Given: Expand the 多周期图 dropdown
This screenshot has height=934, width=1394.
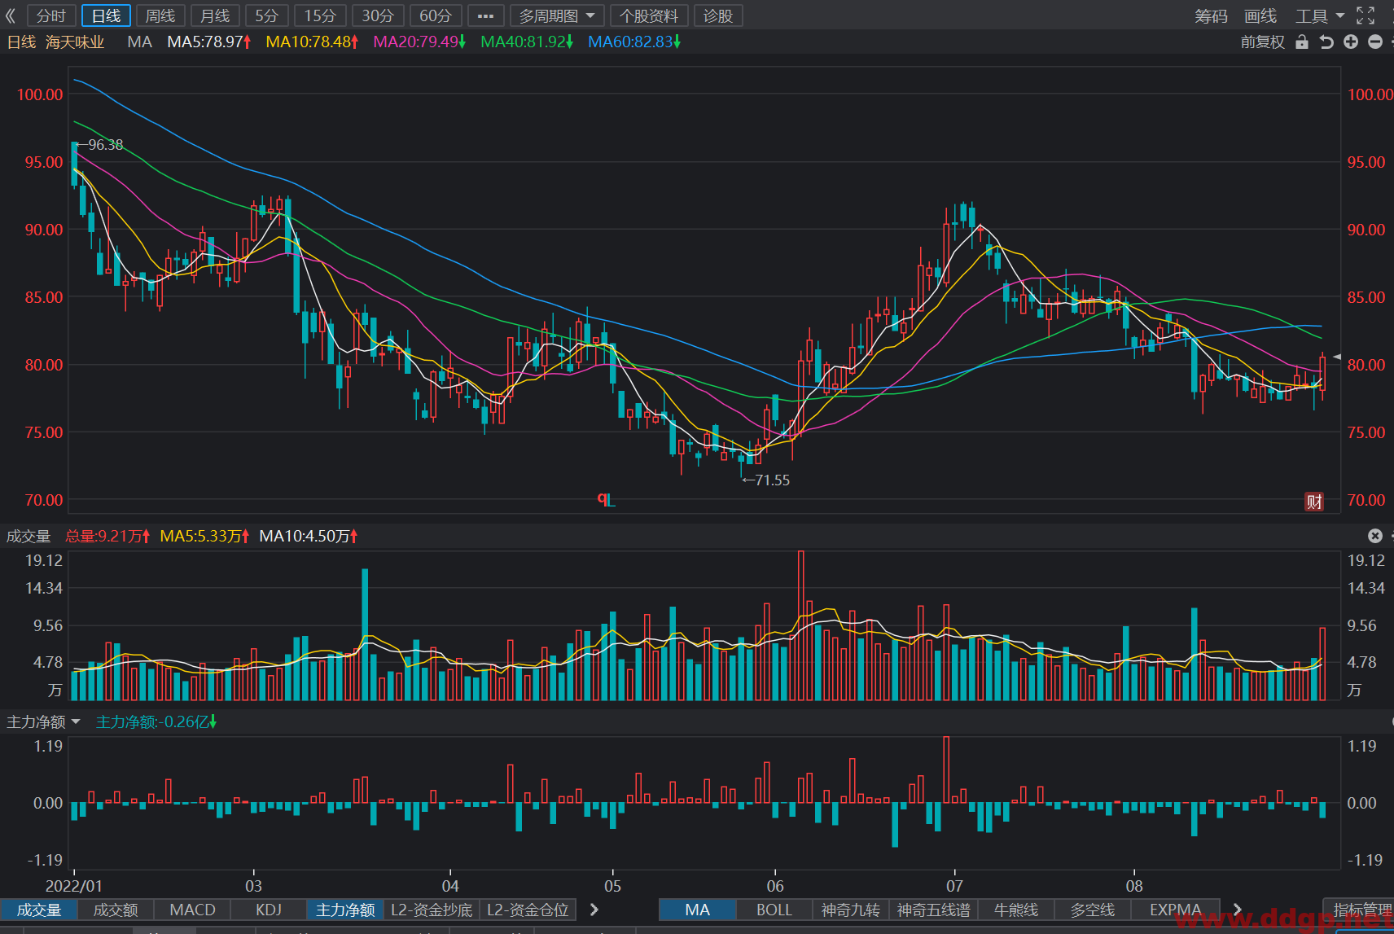Looking at the screenshot, I should 557,15.
